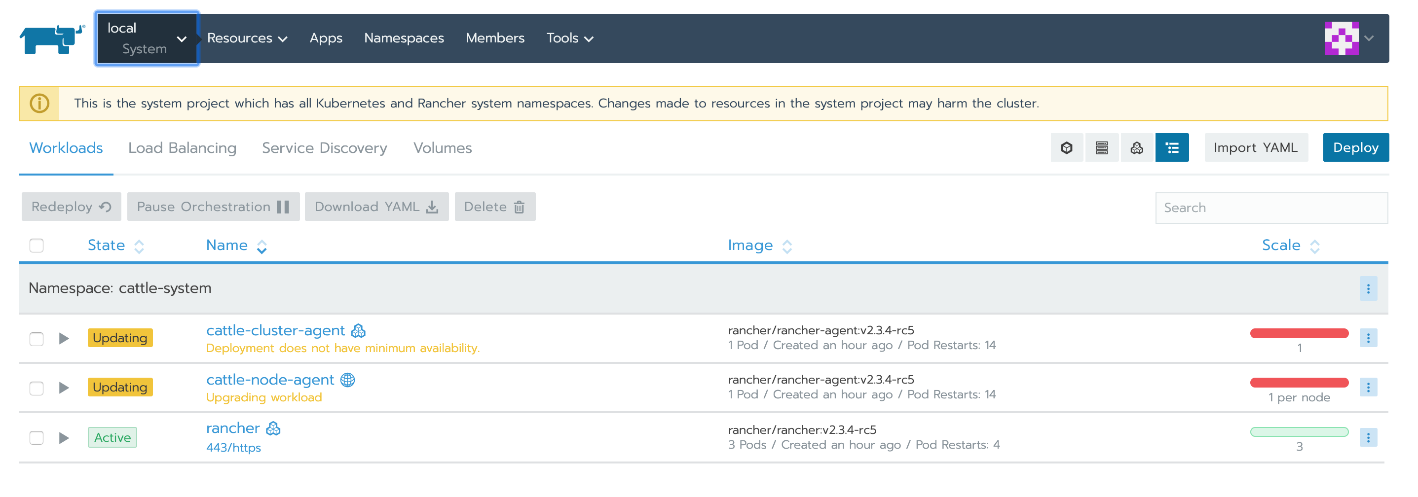Image resolution: width=1418 pixels, height=497 pixels.
Task: Expand the cattle-node-agent row
Action: tap(64, 388)
